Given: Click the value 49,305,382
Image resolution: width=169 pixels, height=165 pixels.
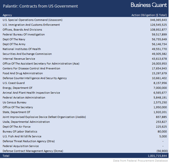Looking at the screenshot, I should tap(159, 54).
